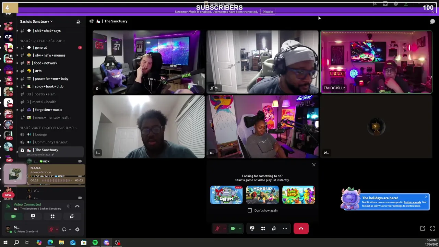Open Windows taskbar search
Image resolution: width=439 pixels, height=247 pixels.
[16, 243]
